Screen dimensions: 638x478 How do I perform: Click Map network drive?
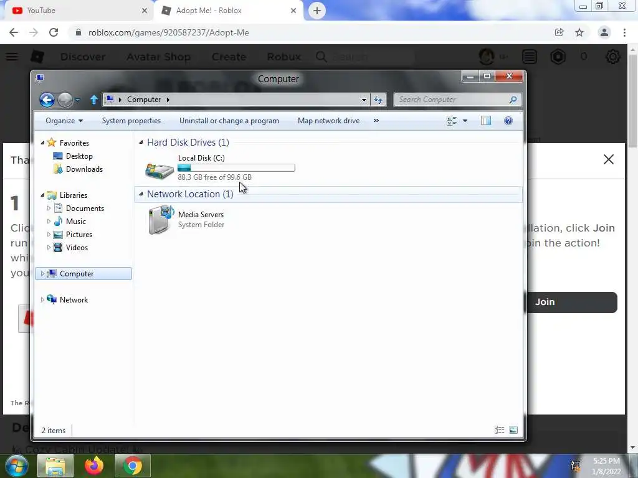click(x=328, y=121)
